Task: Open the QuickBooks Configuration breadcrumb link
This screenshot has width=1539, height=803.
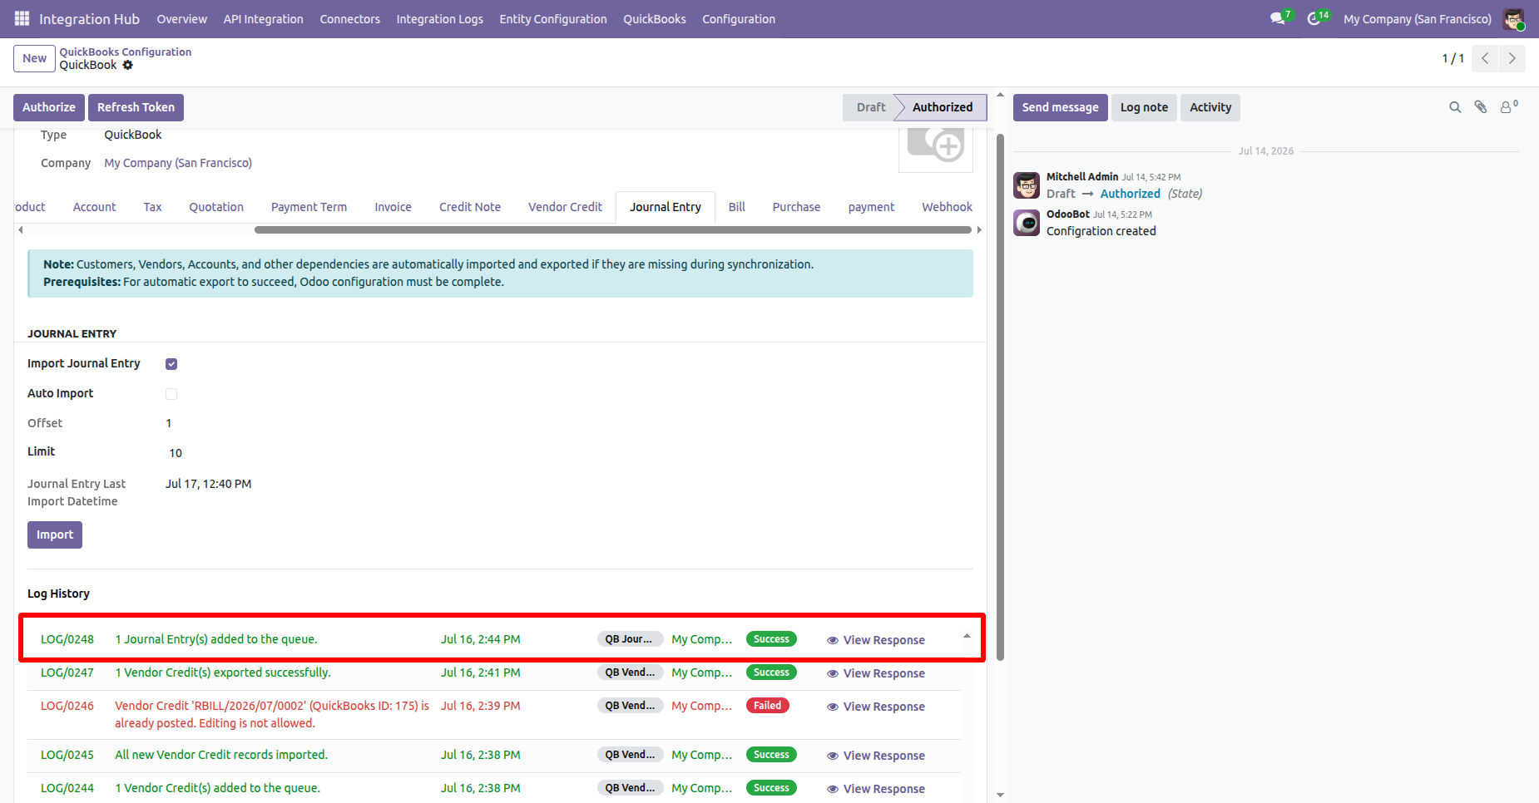Action: pos(126,52)
